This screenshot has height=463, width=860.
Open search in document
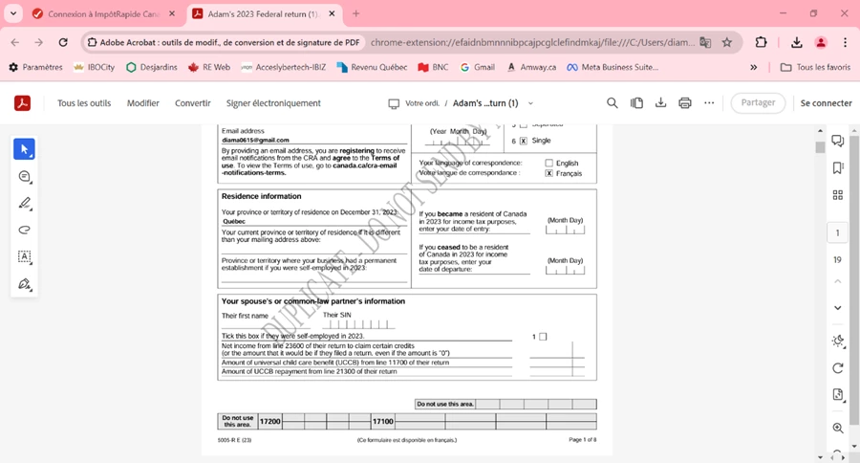pos(613,102)
